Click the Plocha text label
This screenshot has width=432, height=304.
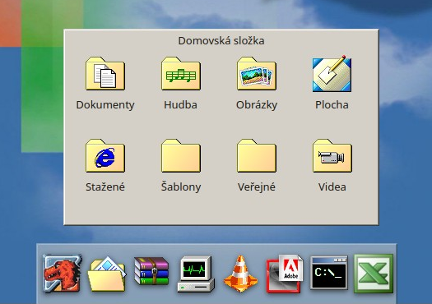coord(332,105)
